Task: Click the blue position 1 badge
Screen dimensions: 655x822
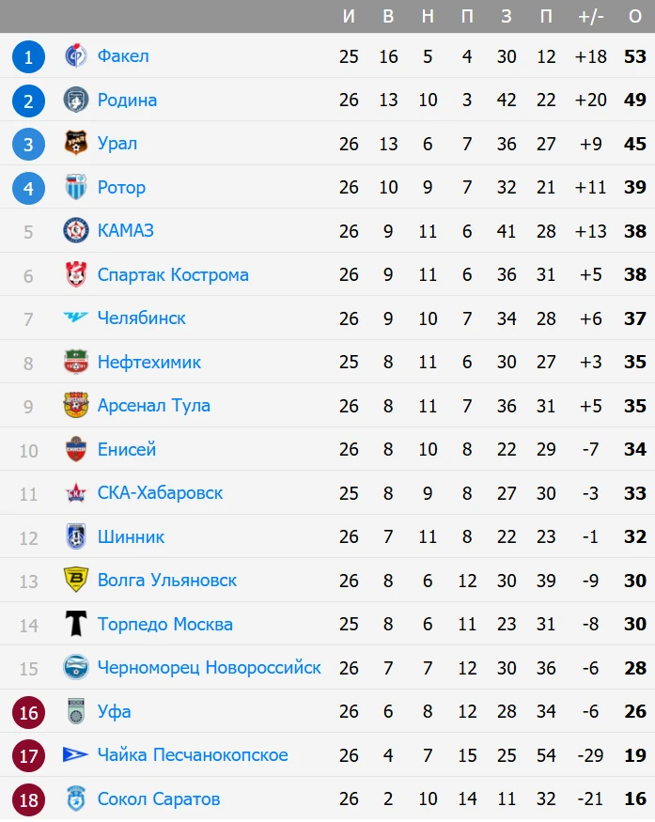Action: coord(28,57)
